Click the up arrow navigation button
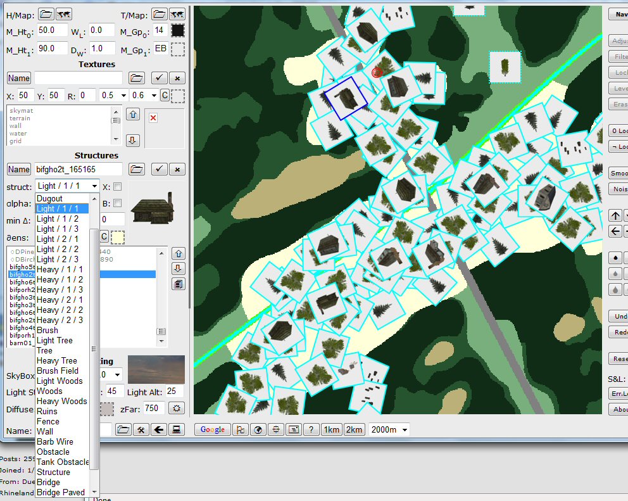 coord(615,215)
